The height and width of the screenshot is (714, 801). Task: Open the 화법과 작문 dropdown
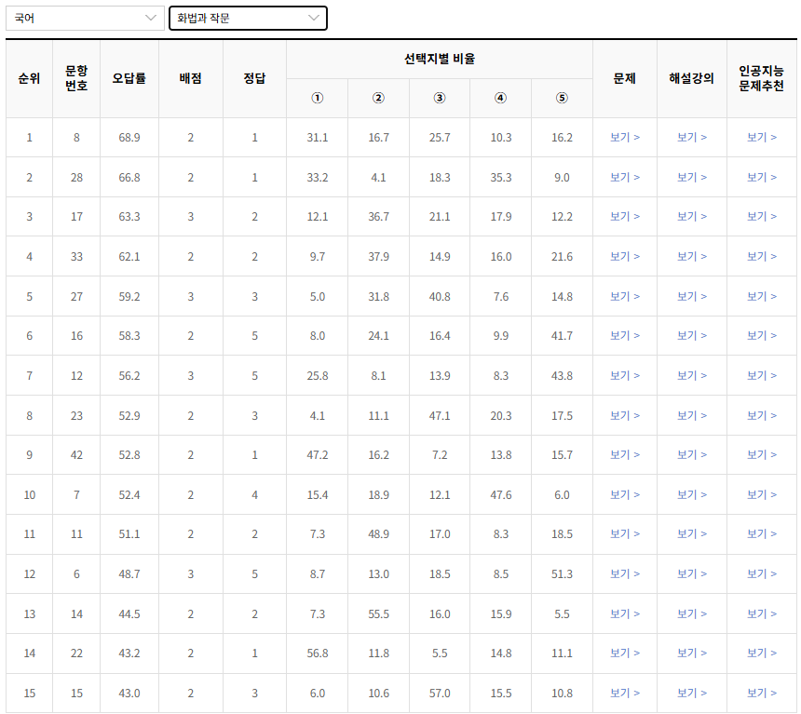pos(247,18)
